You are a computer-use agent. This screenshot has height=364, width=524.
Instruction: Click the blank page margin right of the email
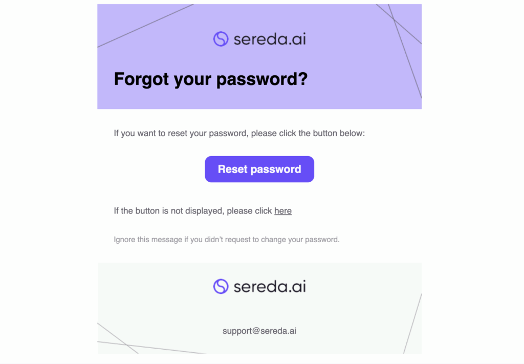click(x=473, y=179)
